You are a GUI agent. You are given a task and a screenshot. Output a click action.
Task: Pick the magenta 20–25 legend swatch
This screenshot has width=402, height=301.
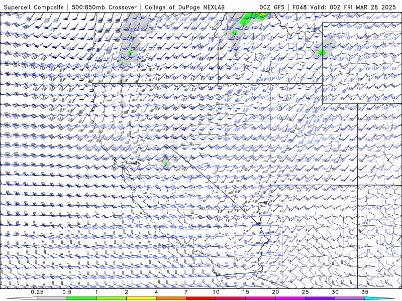[x=290, y=298]
